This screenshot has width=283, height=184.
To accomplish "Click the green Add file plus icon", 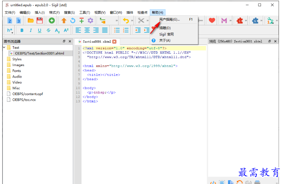I will (x=52, y=21).
